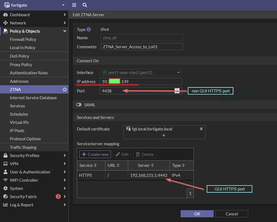Viewport: 277px width, 222px height.
Task: Click the certificate icon beside fgt.local.fortigate.local
Action: (129, 129)
